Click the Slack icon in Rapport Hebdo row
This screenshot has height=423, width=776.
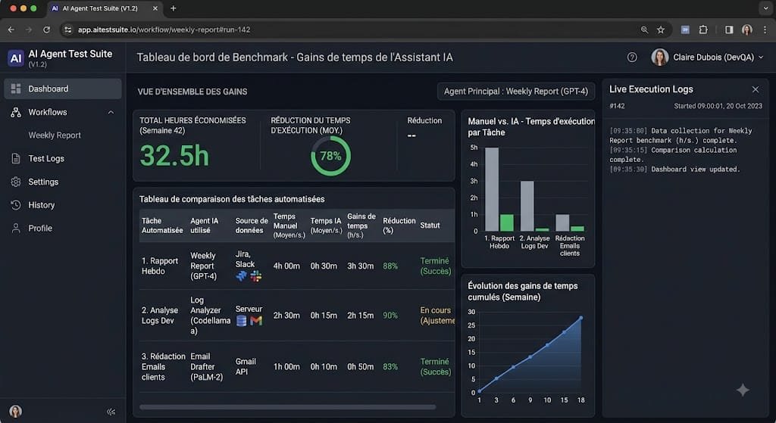click(x=256, y=275)
